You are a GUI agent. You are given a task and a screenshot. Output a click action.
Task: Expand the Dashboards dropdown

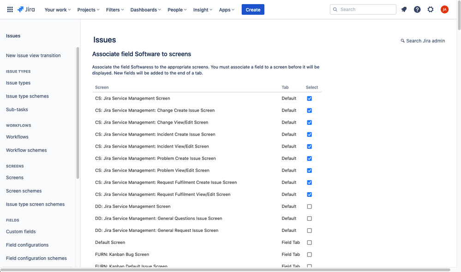coord(145,10)
